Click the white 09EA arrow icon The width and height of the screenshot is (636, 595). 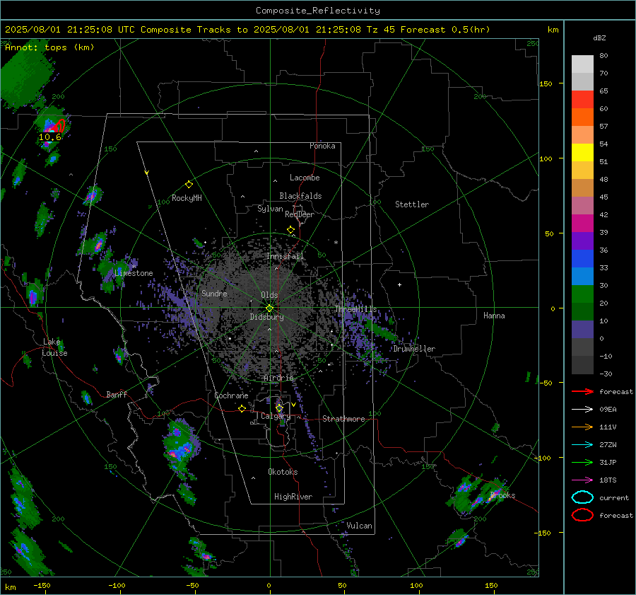click(x=582, y=410)
